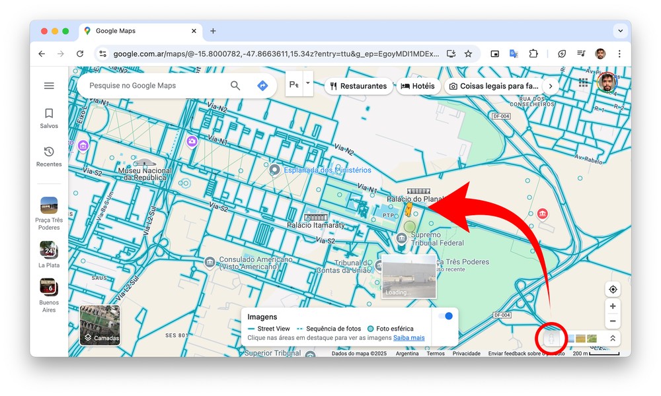Zoom in with the plus button
Viewport: 661px width, 396px height.
click(x=613, y=306)
